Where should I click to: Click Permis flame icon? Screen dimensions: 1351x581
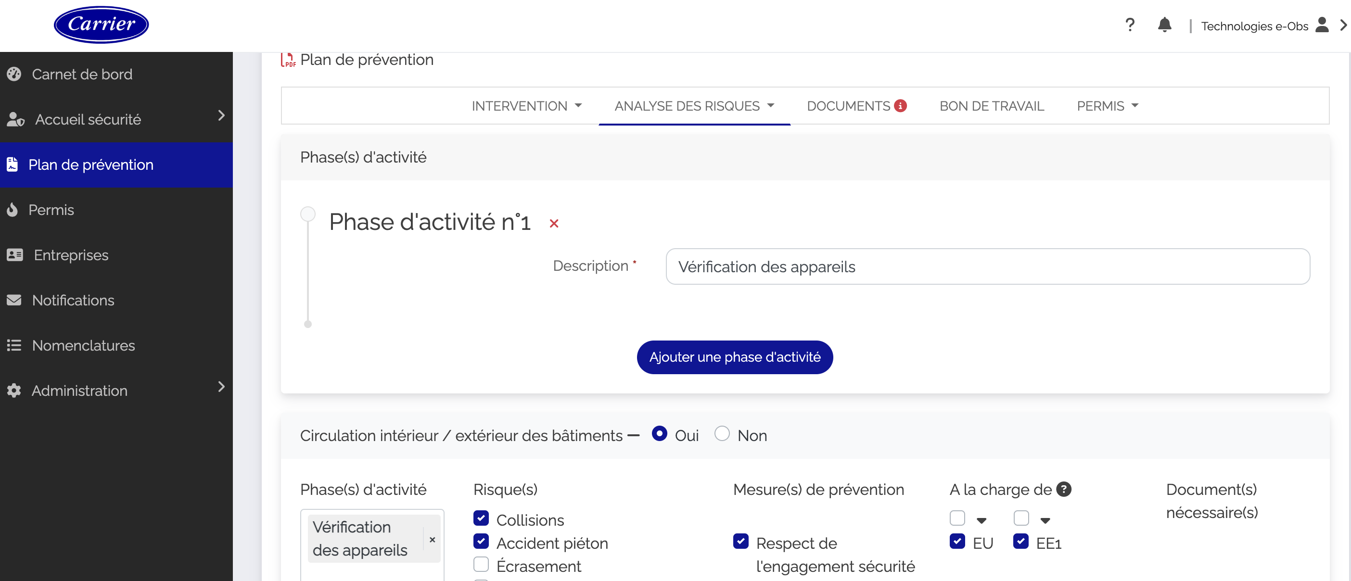coord(12,210)
